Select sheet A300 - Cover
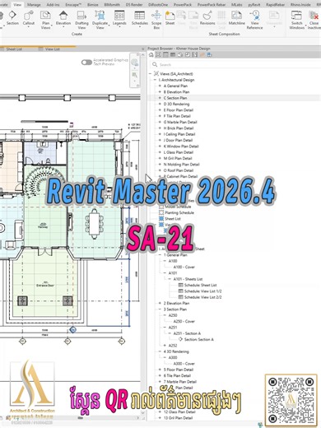 click(x=184, y=364)
